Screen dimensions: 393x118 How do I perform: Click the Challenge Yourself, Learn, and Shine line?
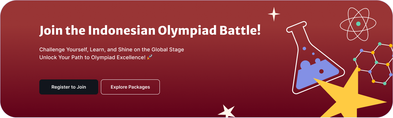tap(112, 50)
